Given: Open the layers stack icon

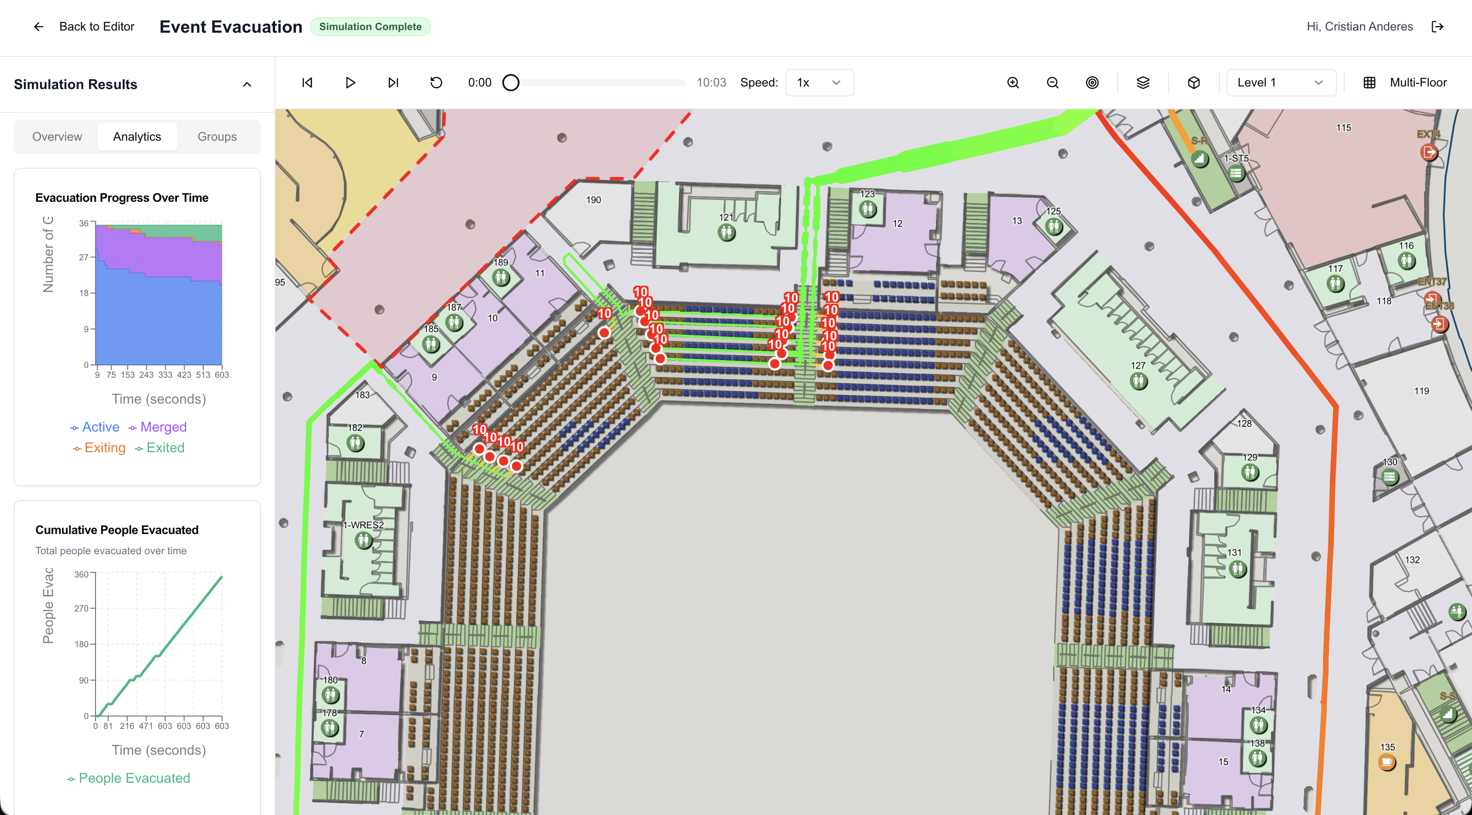Looking at the screenshot, I should pyautogui.click(x=1143, y=83).
